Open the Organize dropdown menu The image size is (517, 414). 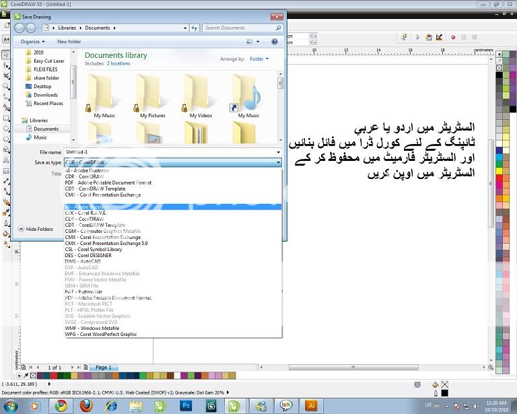pos(33,42)
